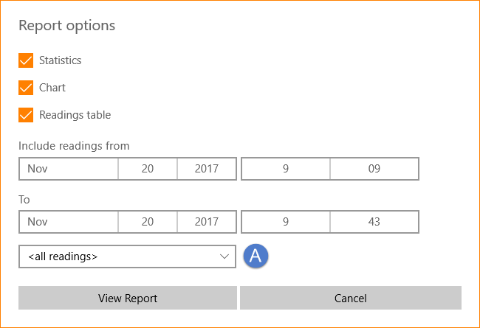The height and width of the screenshot is (328, 480).
Task: Disable the Readings table checkbox
Action: click(x=26, y=115)
